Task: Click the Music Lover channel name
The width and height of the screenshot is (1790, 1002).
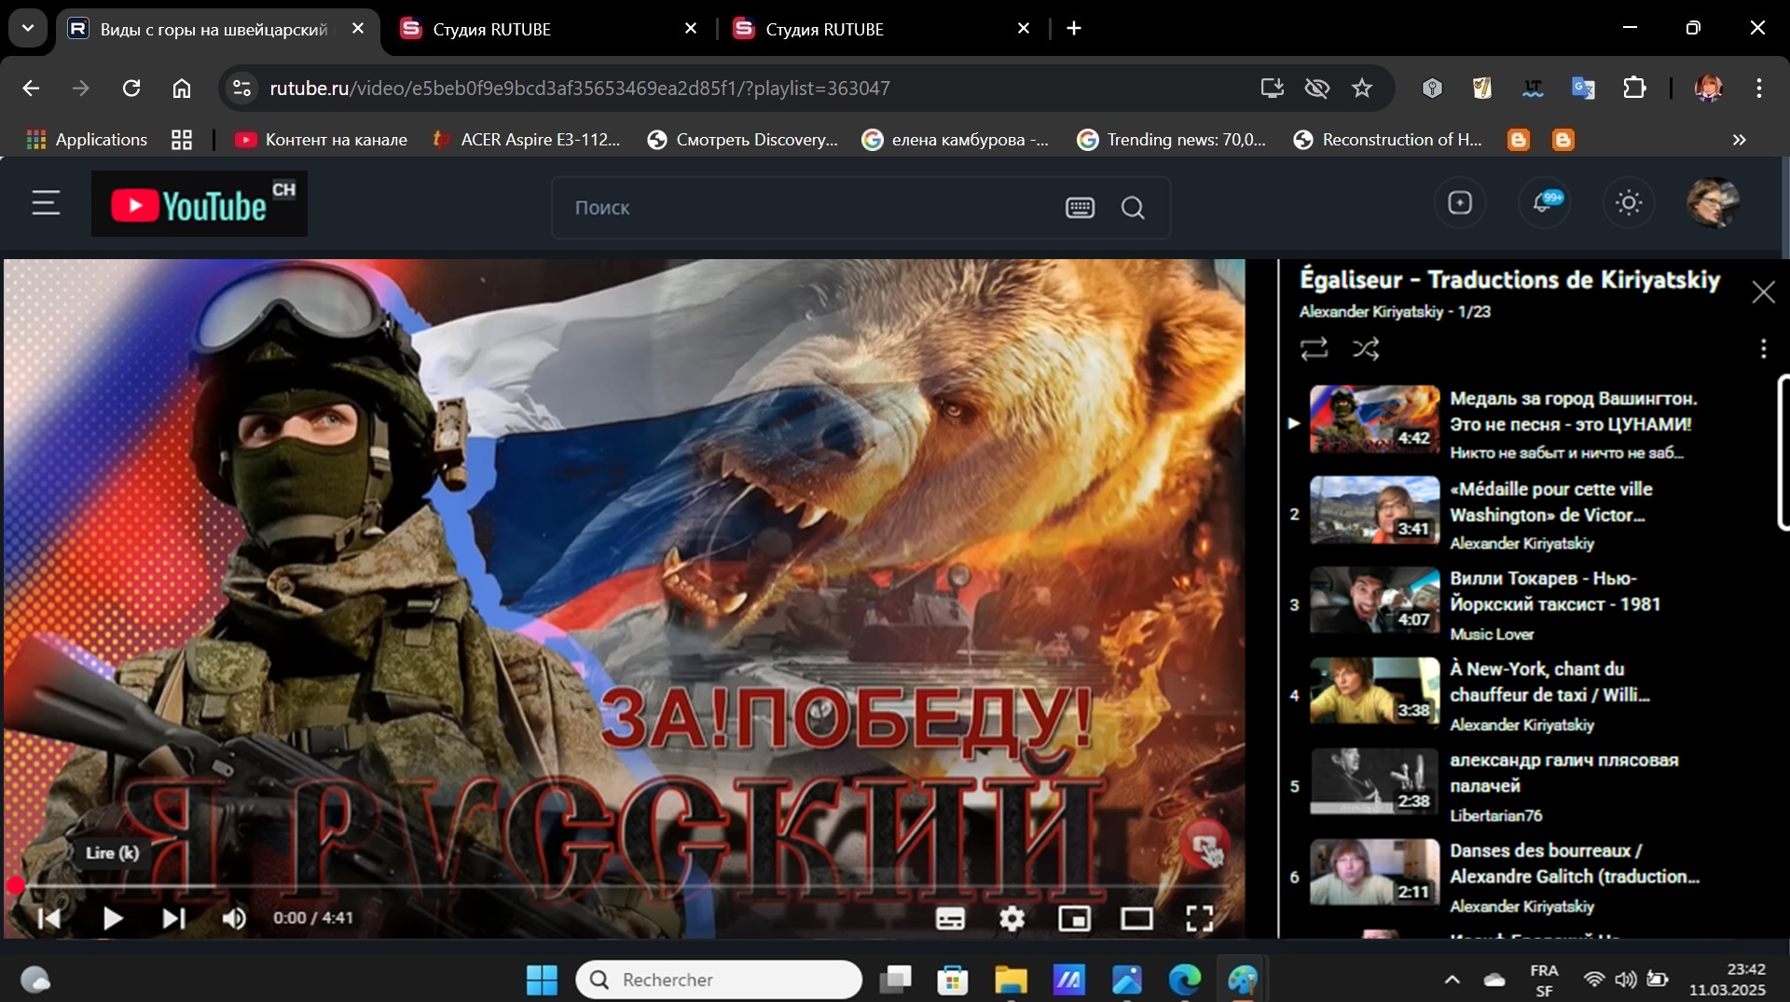Action: (1492, 634)
